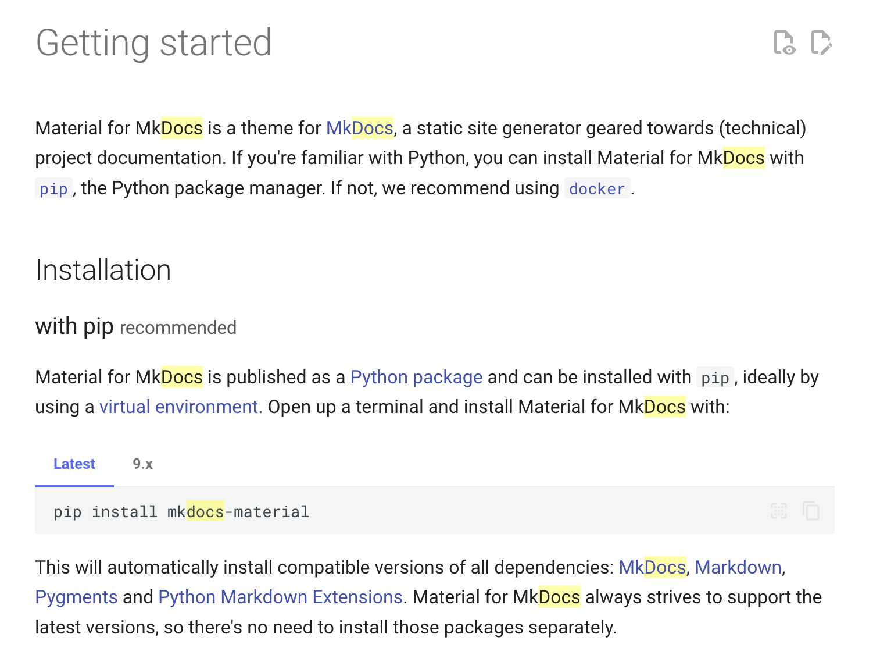Image resolution: width=873 pixels, height=662 pixels.
Task: Click the Installation section heading
Action: [103, 270]
